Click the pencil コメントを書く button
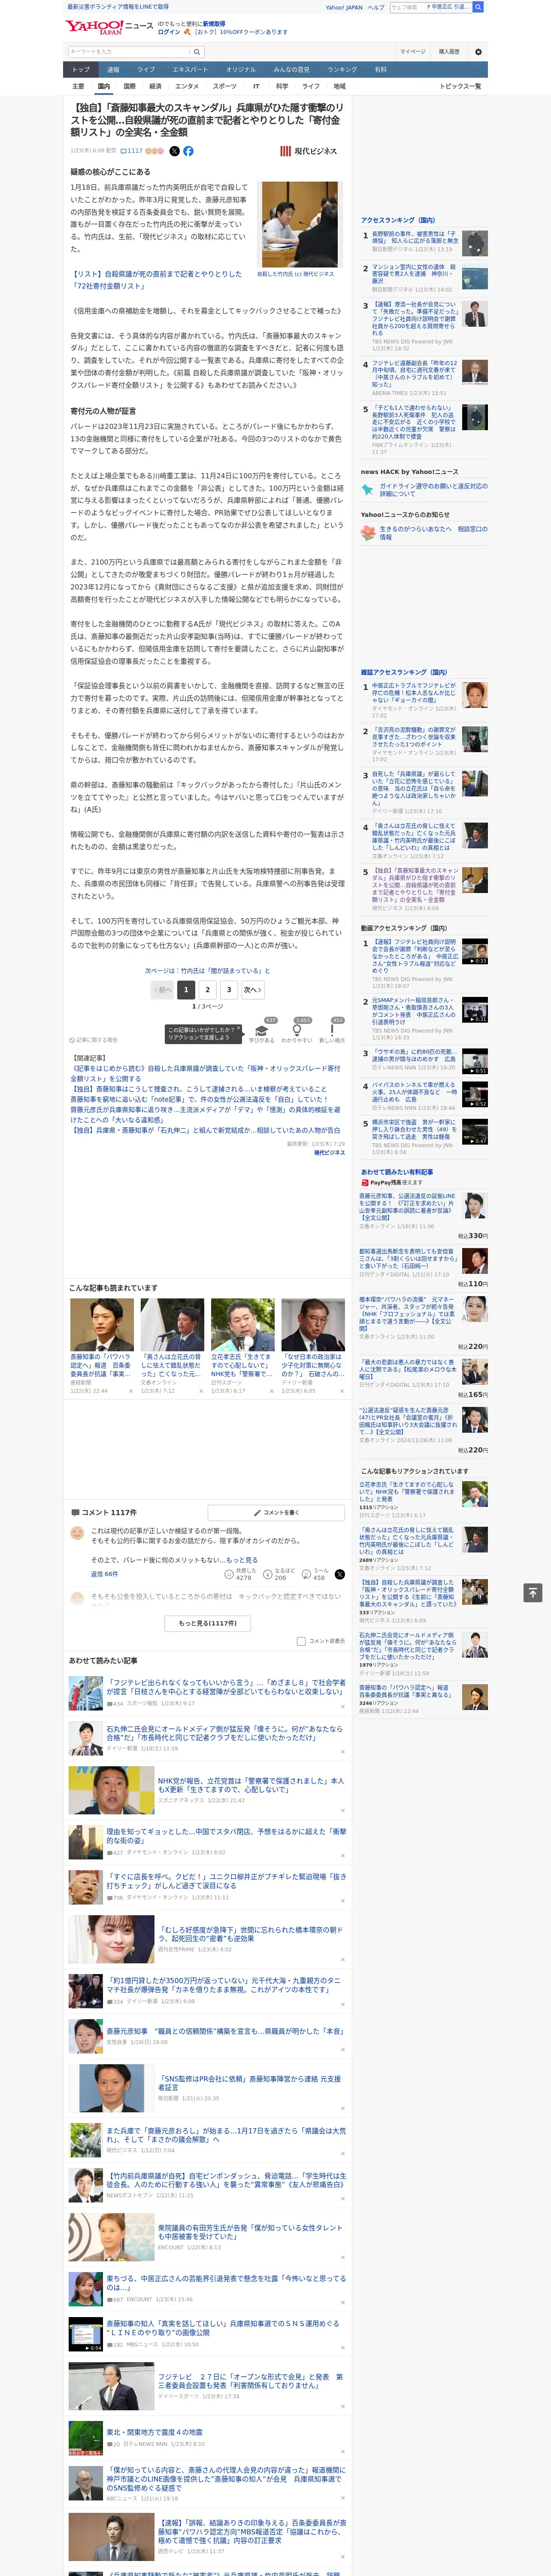 click(275, 1512)
